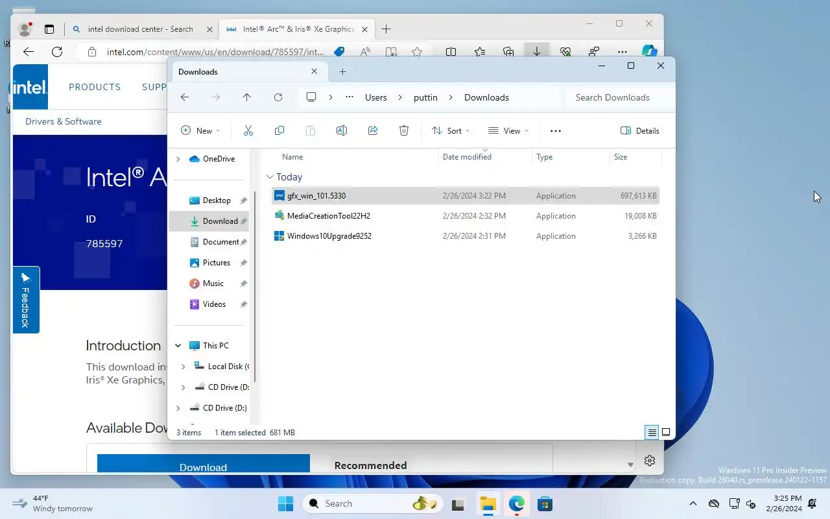
Task: Open Task View from the taskbar
Action: pyautogui.click(x=458, y=503)
